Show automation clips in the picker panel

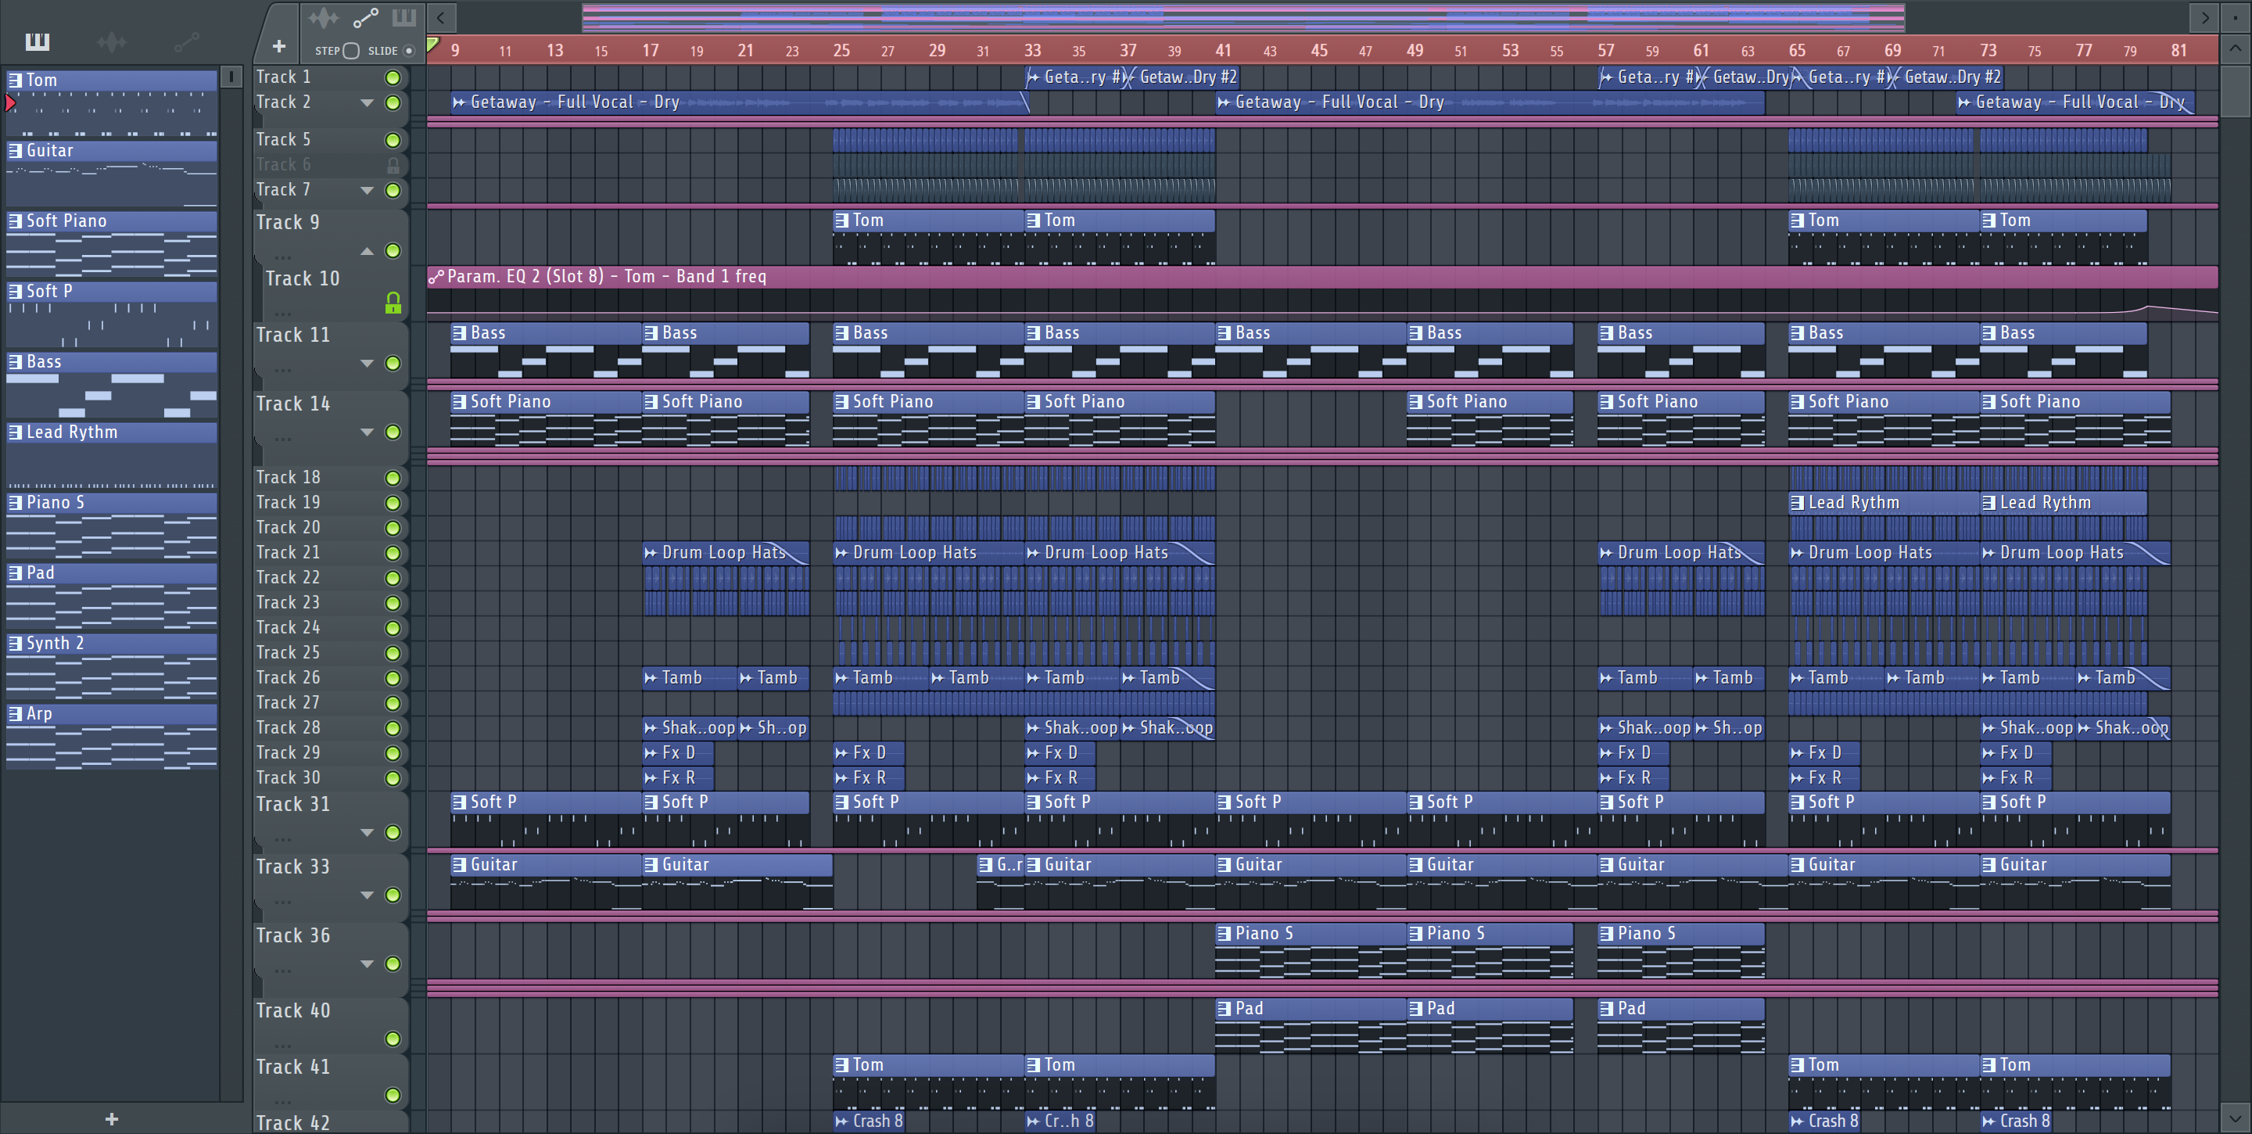pos(186,41)
